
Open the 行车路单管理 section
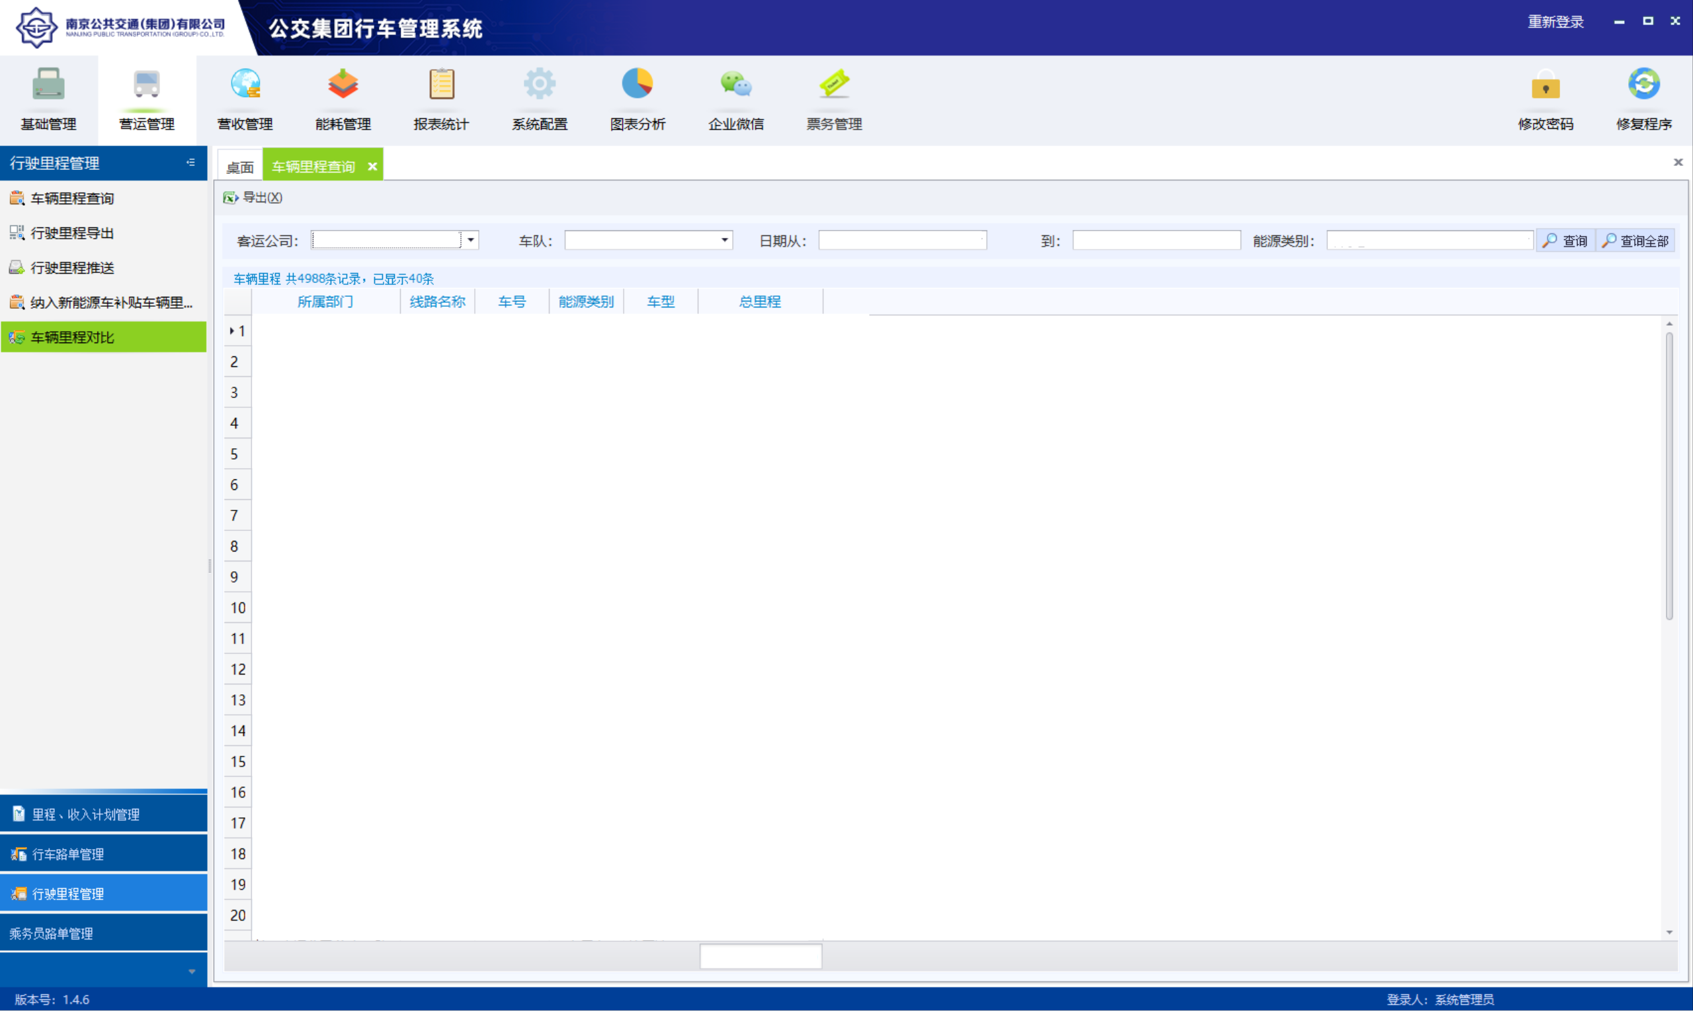click(68, 853)
